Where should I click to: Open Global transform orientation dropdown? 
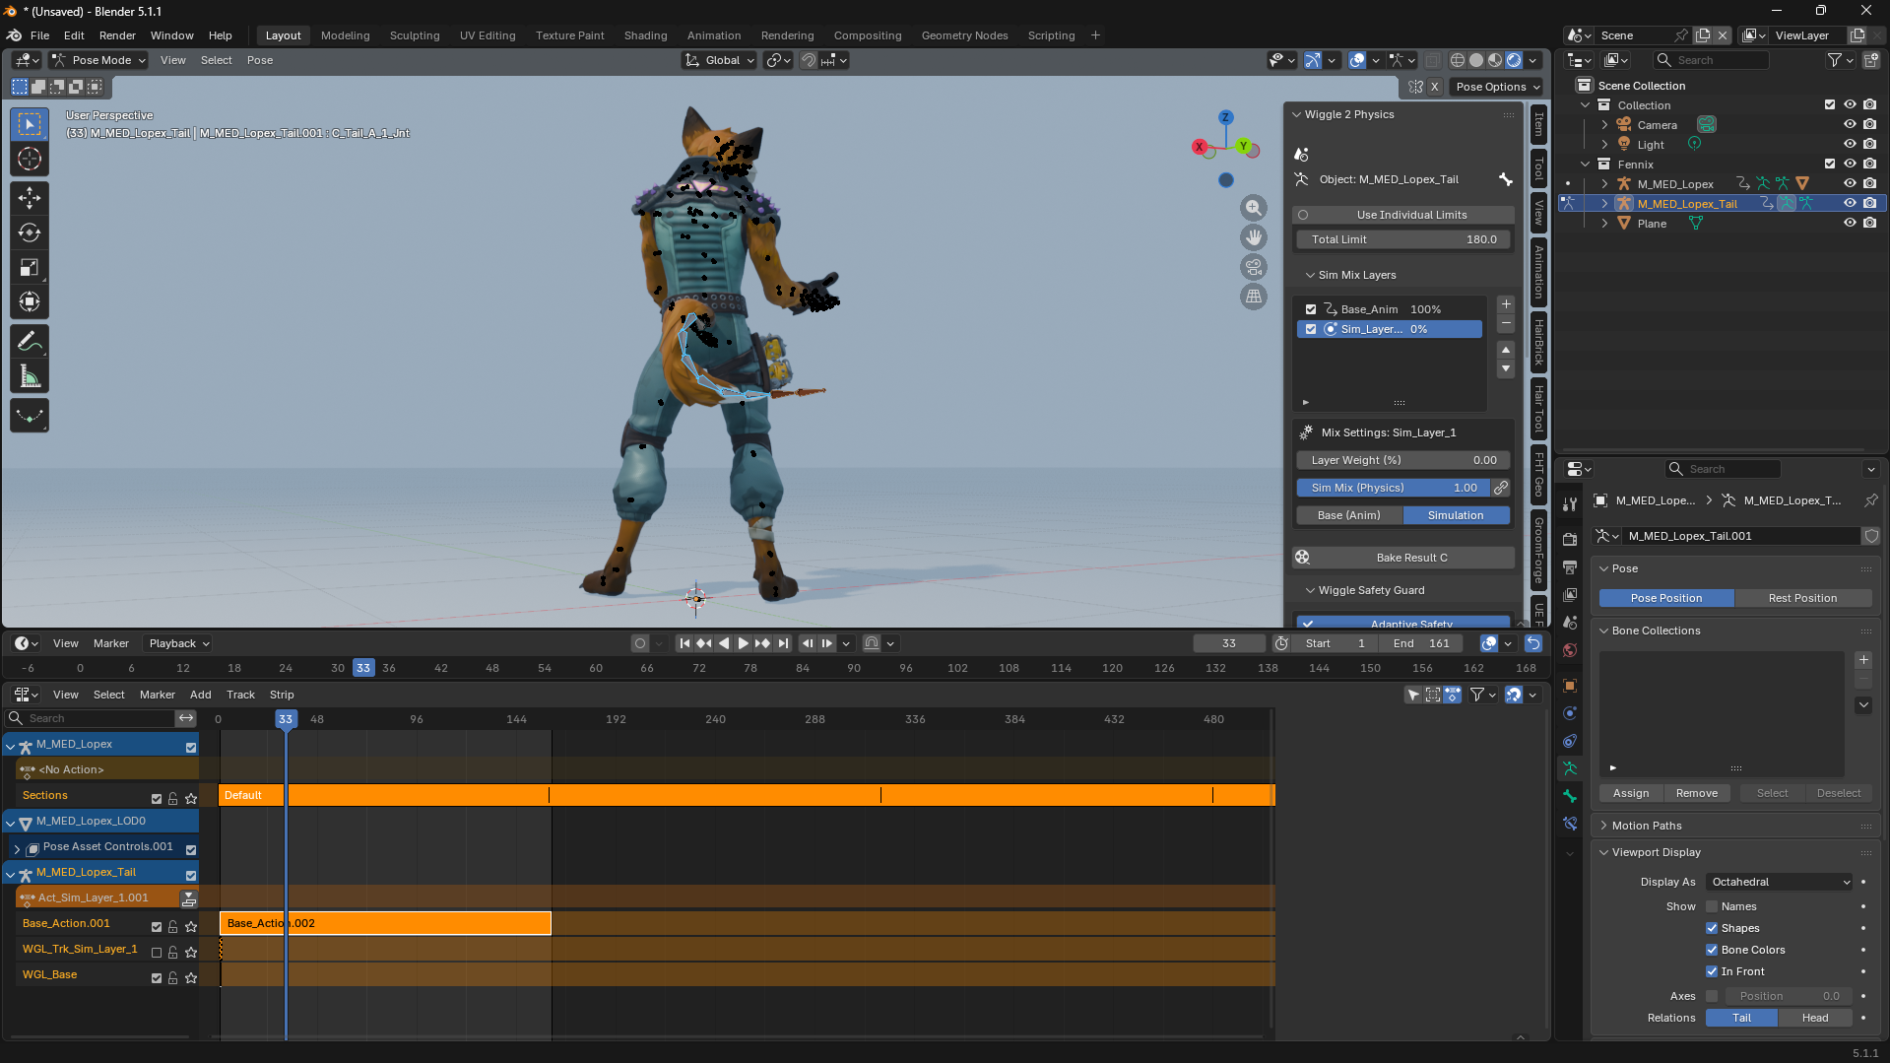[x=719, y=60]
